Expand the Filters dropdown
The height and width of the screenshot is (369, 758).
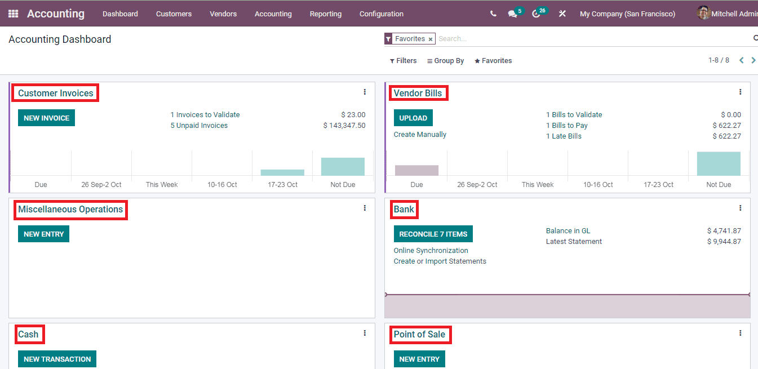[403, 60]
